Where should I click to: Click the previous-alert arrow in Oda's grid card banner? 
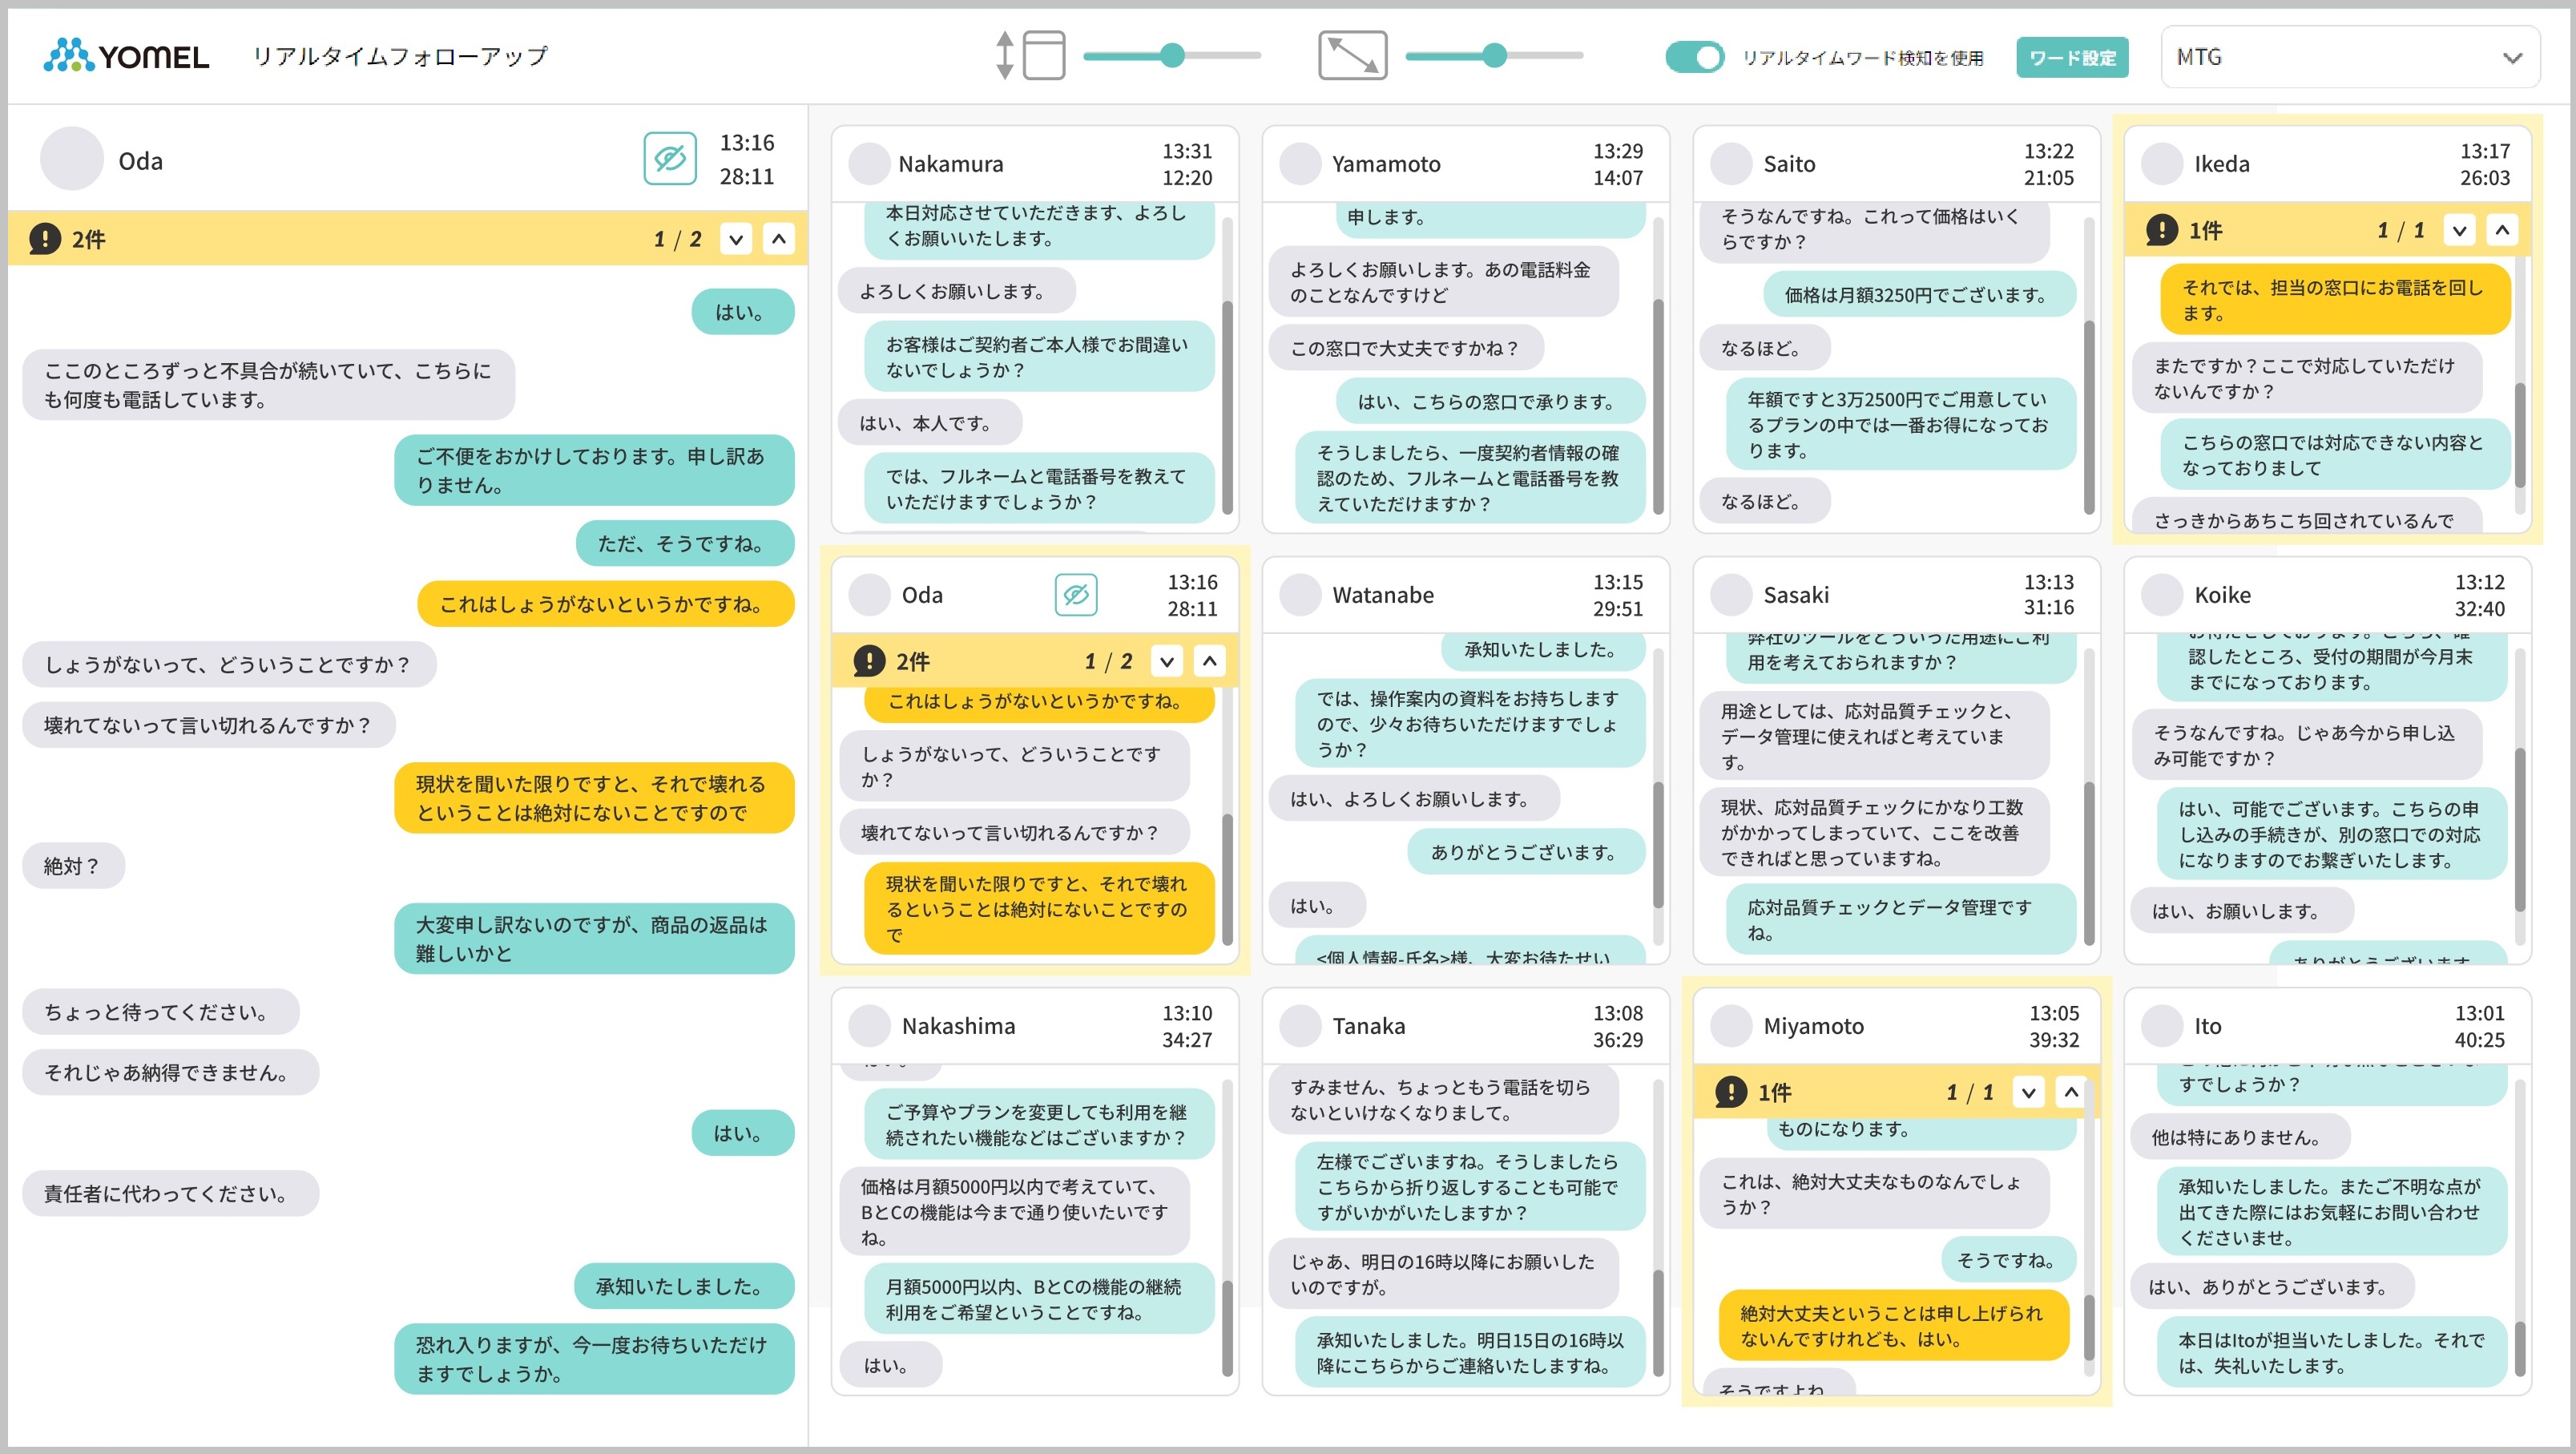click(x=1209, y=660)
